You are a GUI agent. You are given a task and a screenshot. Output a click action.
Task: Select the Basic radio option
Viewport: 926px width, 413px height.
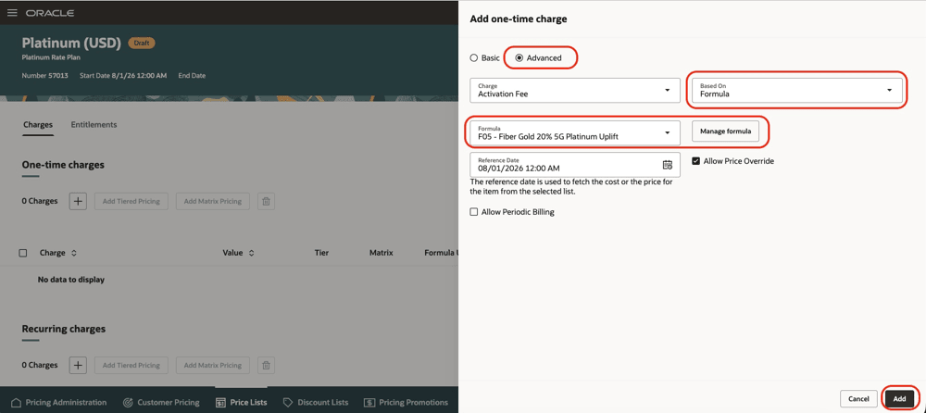[x=473, y=58]
